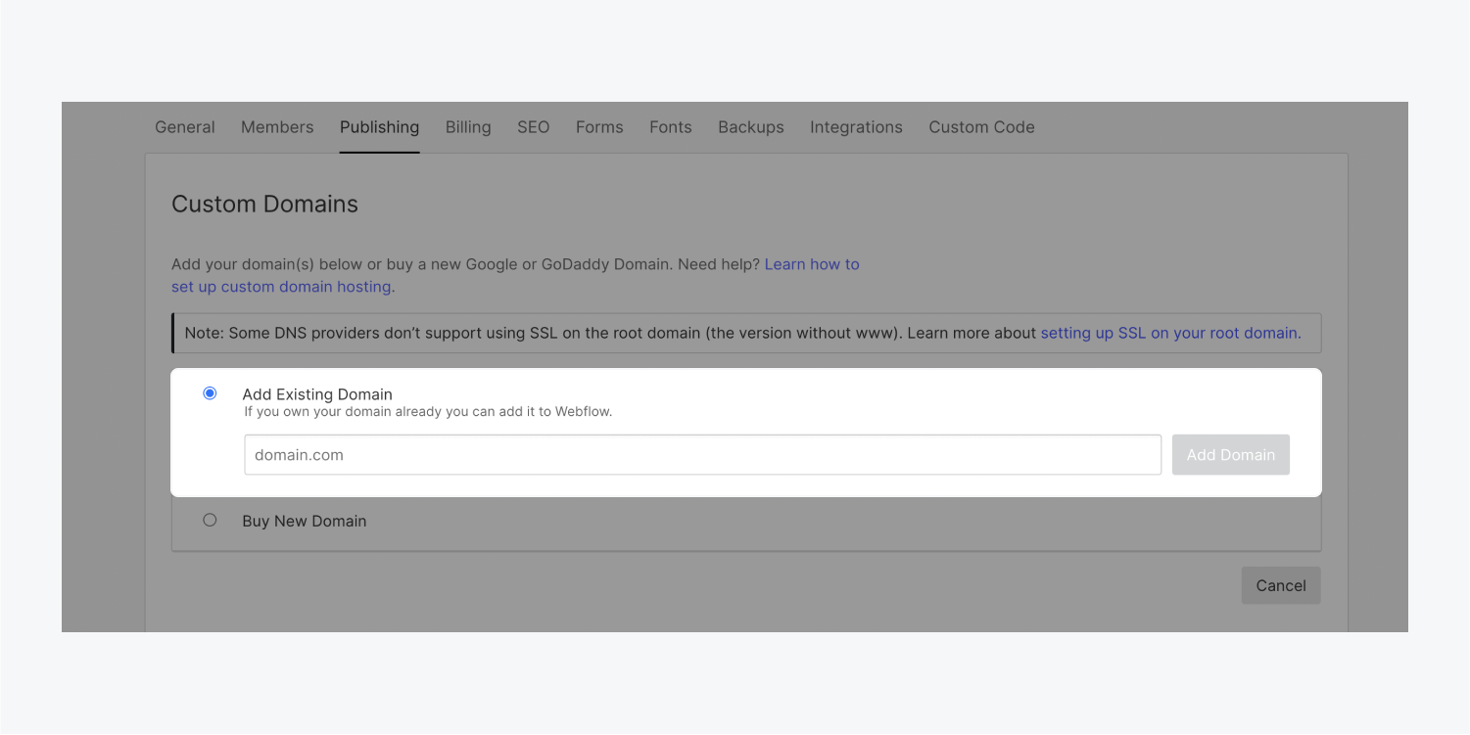This screenshot has height=735, width=1470.
Task: Click the Add Existing Domain label text
Action: pos(317,394)
